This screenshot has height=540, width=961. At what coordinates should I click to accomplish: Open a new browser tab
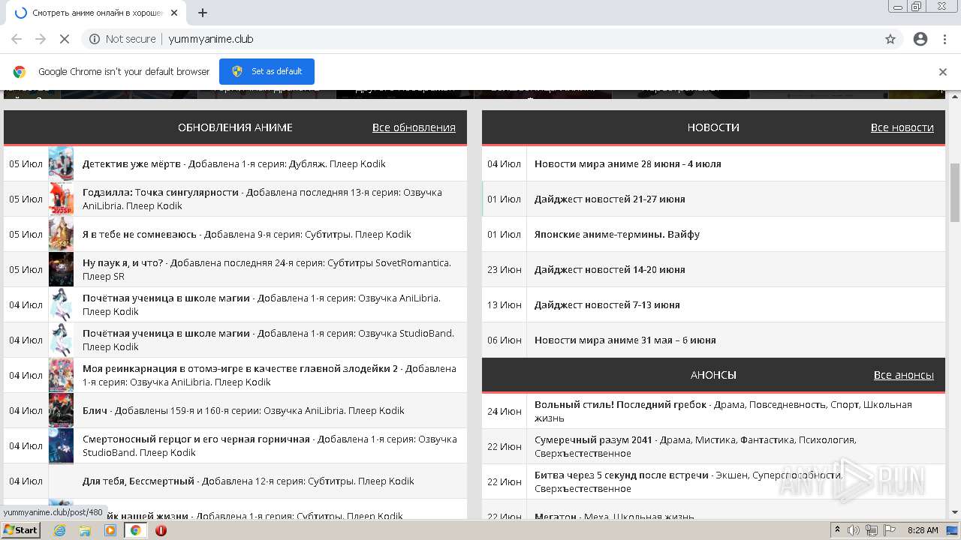click(x=203, y=13)
